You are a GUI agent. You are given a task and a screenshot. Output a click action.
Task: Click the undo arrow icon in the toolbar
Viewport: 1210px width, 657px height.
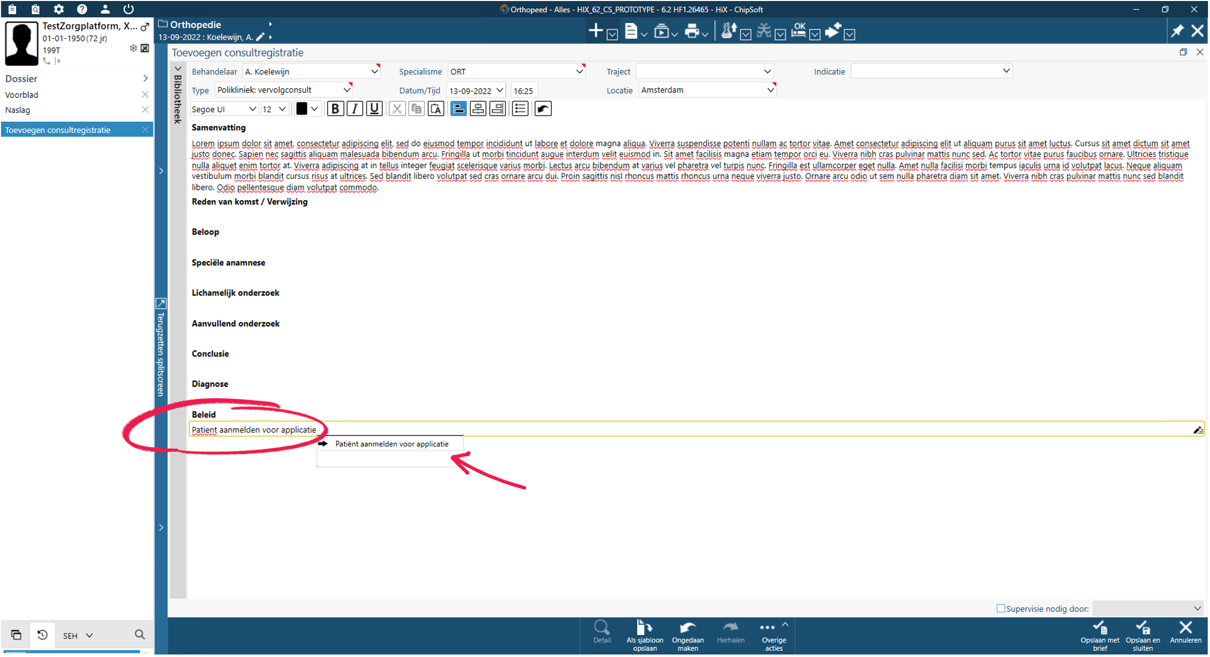click(542, 108)
